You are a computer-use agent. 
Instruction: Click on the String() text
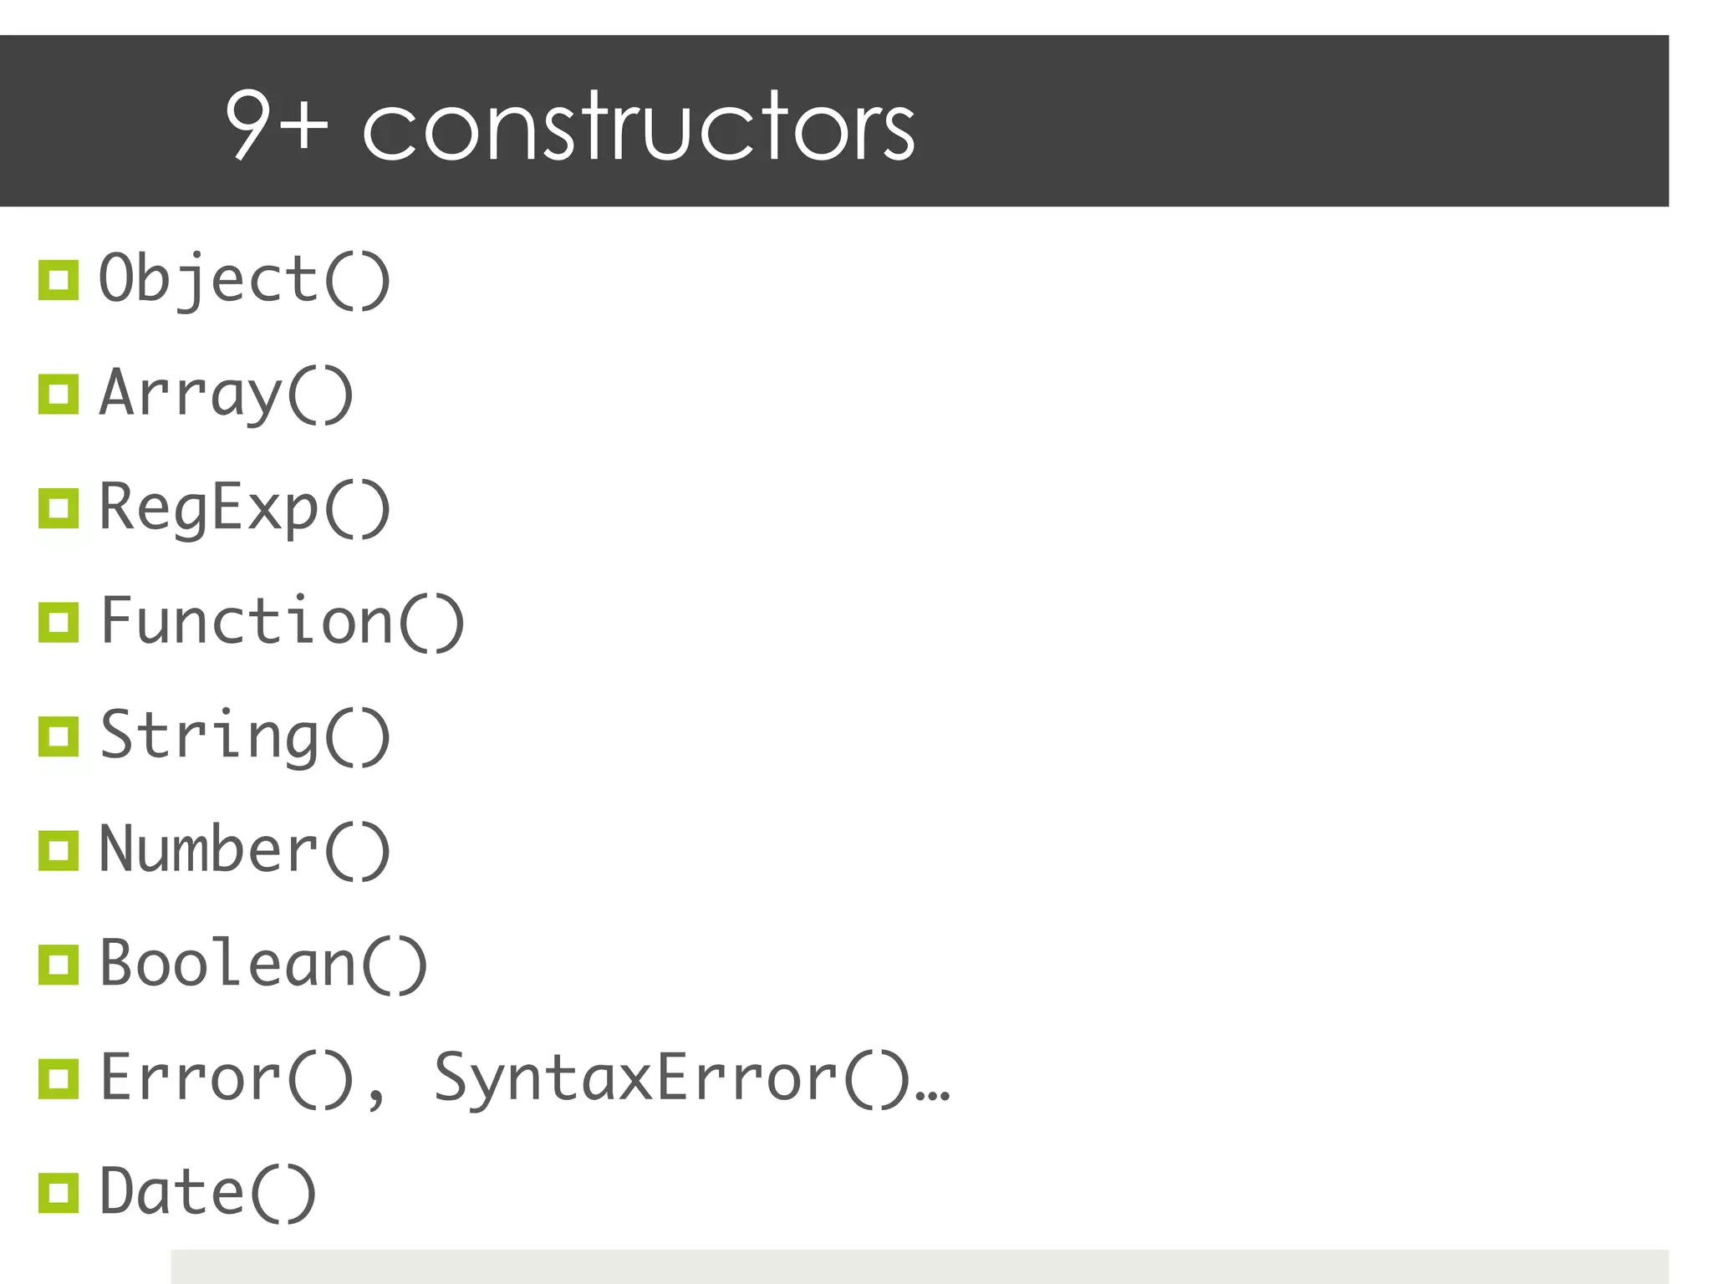[x=244, y=736]
